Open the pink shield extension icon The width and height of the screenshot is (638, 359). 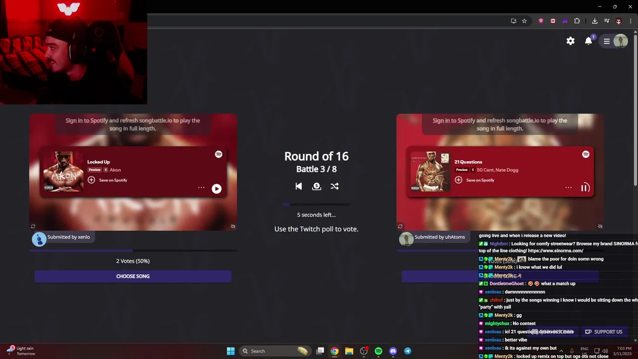point(541,21)
